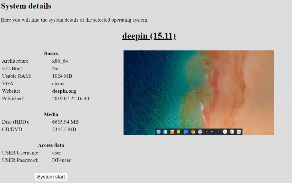Launch Chrome from the preview dock
Image resolution: width=292 pixels, height=183 pixels.
click(x=193, y=132)
